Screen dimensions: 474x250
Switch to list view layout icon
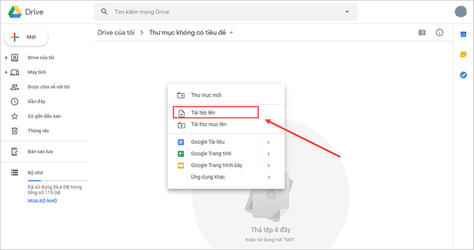tap(422, 33)
